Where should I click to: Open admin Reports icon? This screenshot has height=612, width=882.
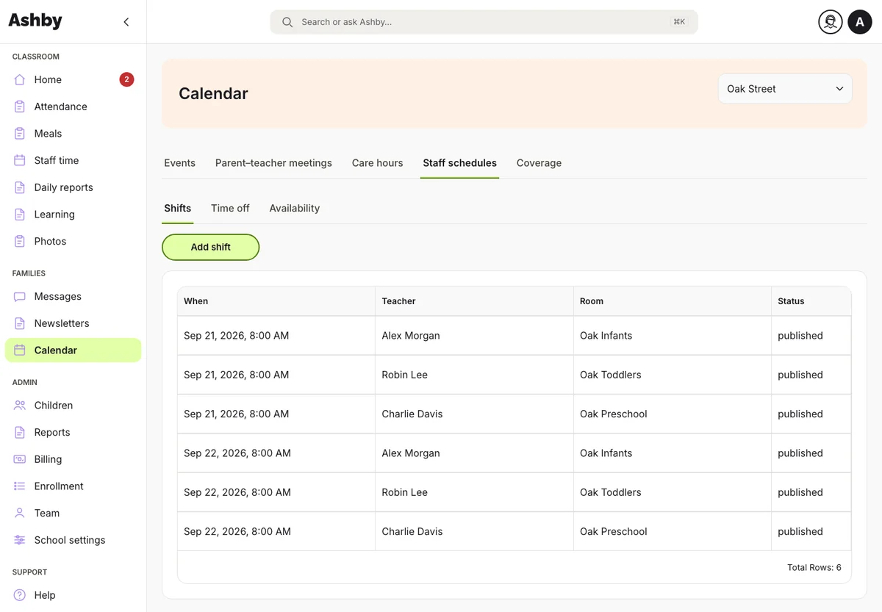click(x=20, y=432)
